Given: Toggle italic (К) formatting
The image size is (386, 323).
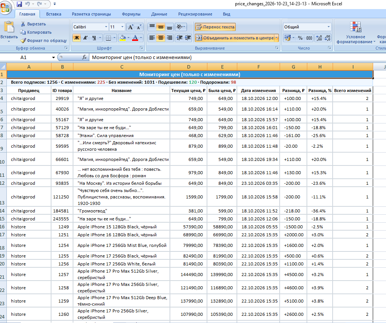Looking at the screenshot, I should pyautogui.click(x=86, y=38).
